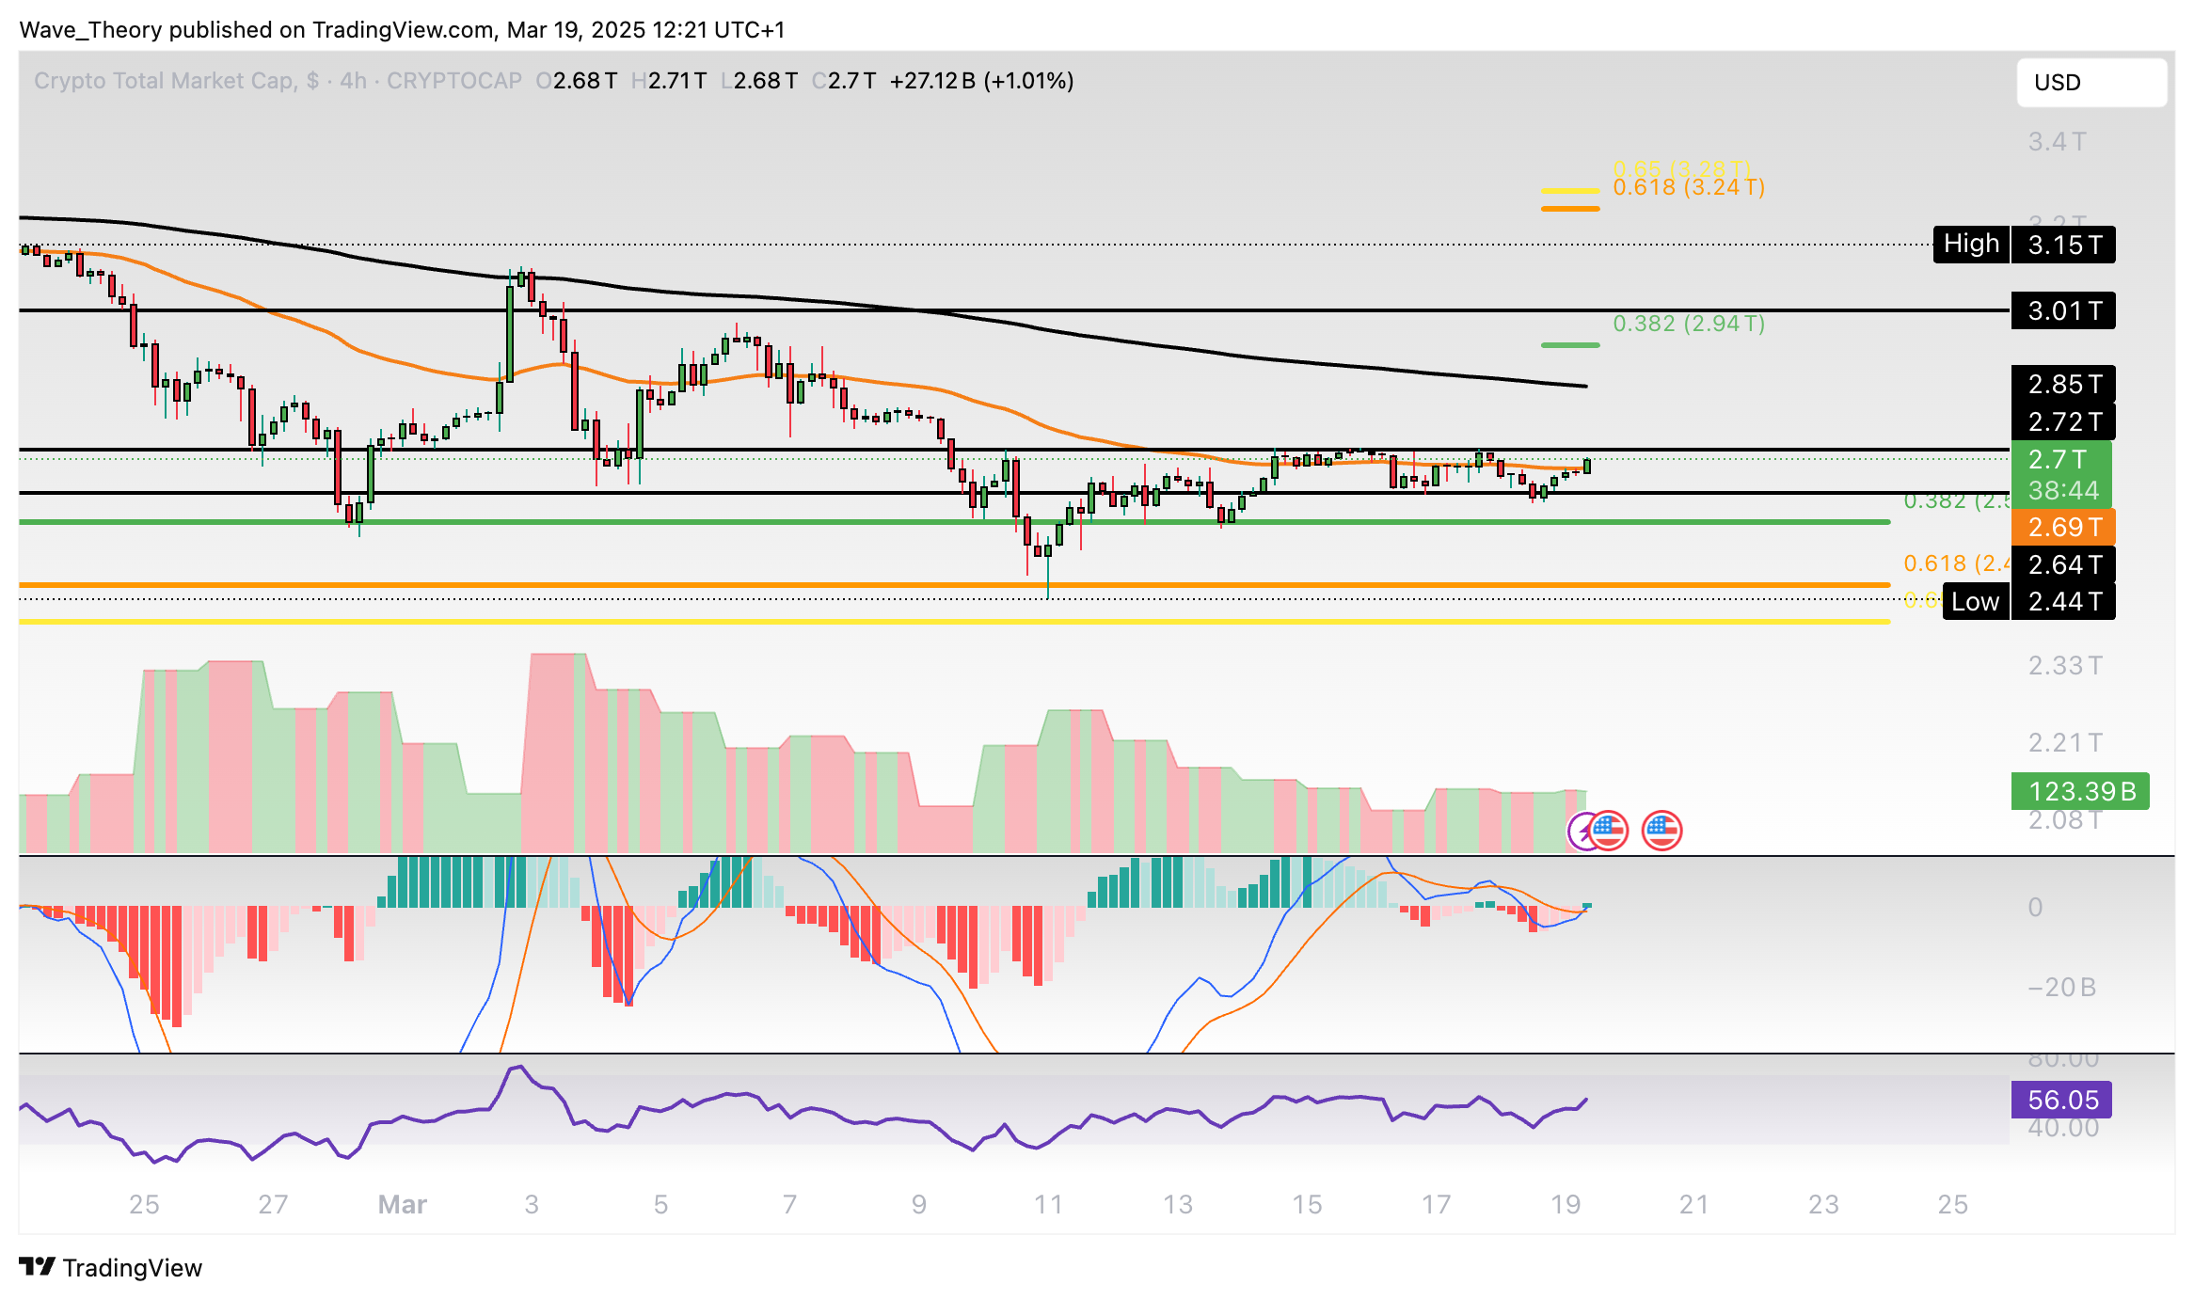2194x1300 pixels.
Task: Click the 3.01 T price level label
Action: [x=2062, y=310]
